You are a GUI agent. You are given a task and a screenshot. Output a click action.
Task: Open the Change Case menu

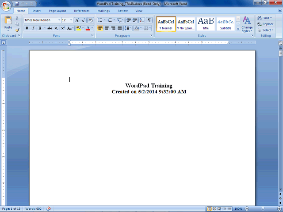[70, 28]
